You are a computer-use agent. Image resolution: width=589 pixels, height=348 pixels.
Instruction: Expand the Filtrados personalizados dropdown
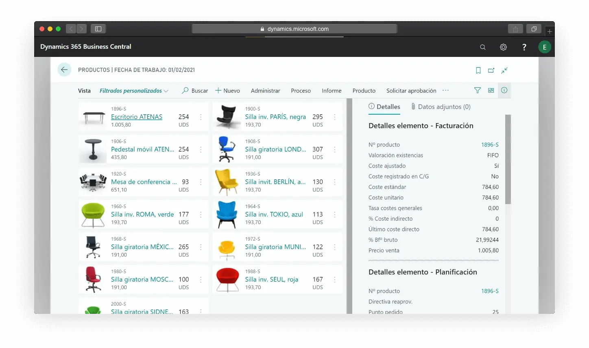coord(134,91)
